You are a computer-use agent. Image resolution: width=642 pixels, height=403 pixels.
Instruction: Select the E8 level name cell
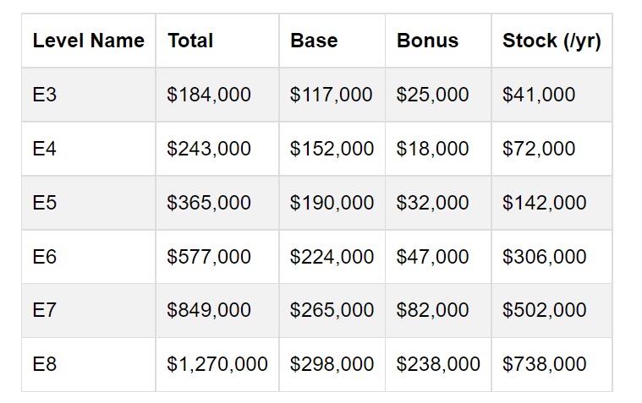[x=45, y=364]
